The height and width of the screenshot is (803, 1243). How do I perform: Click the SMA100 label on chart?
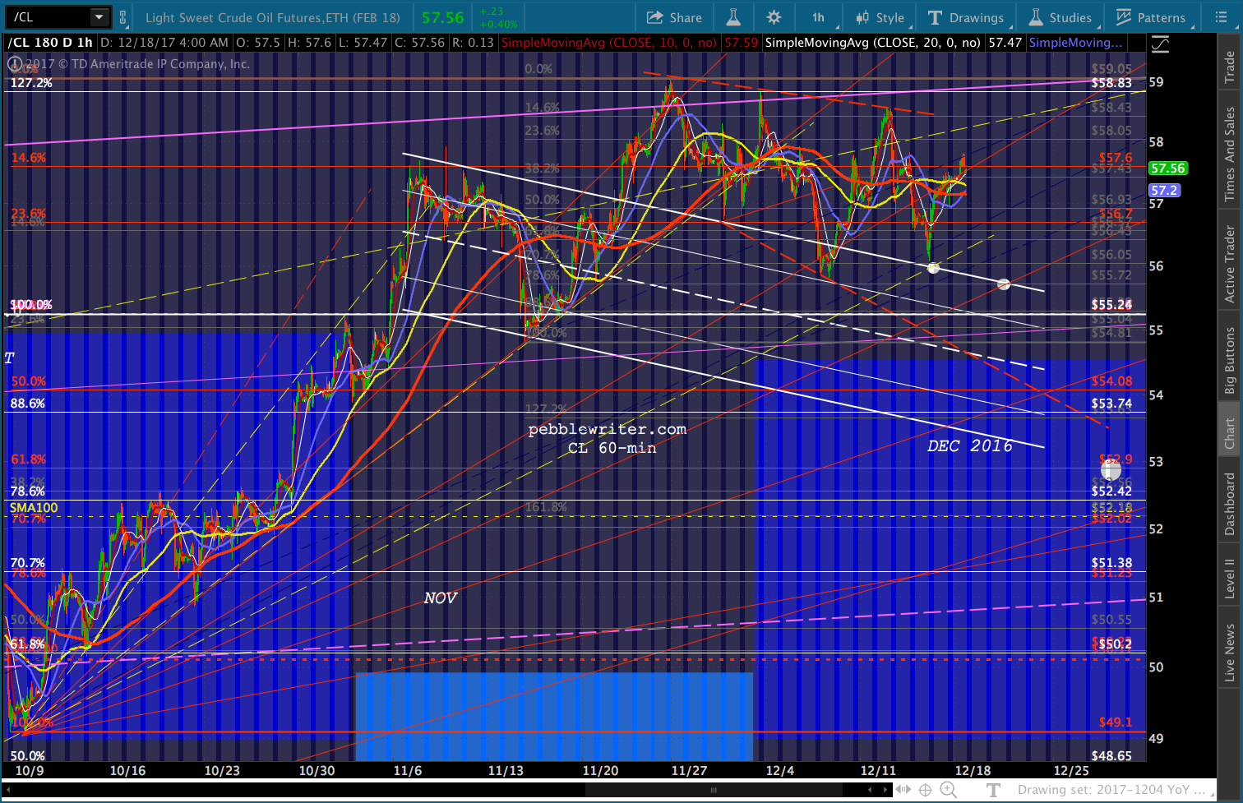tap(34, 507)
